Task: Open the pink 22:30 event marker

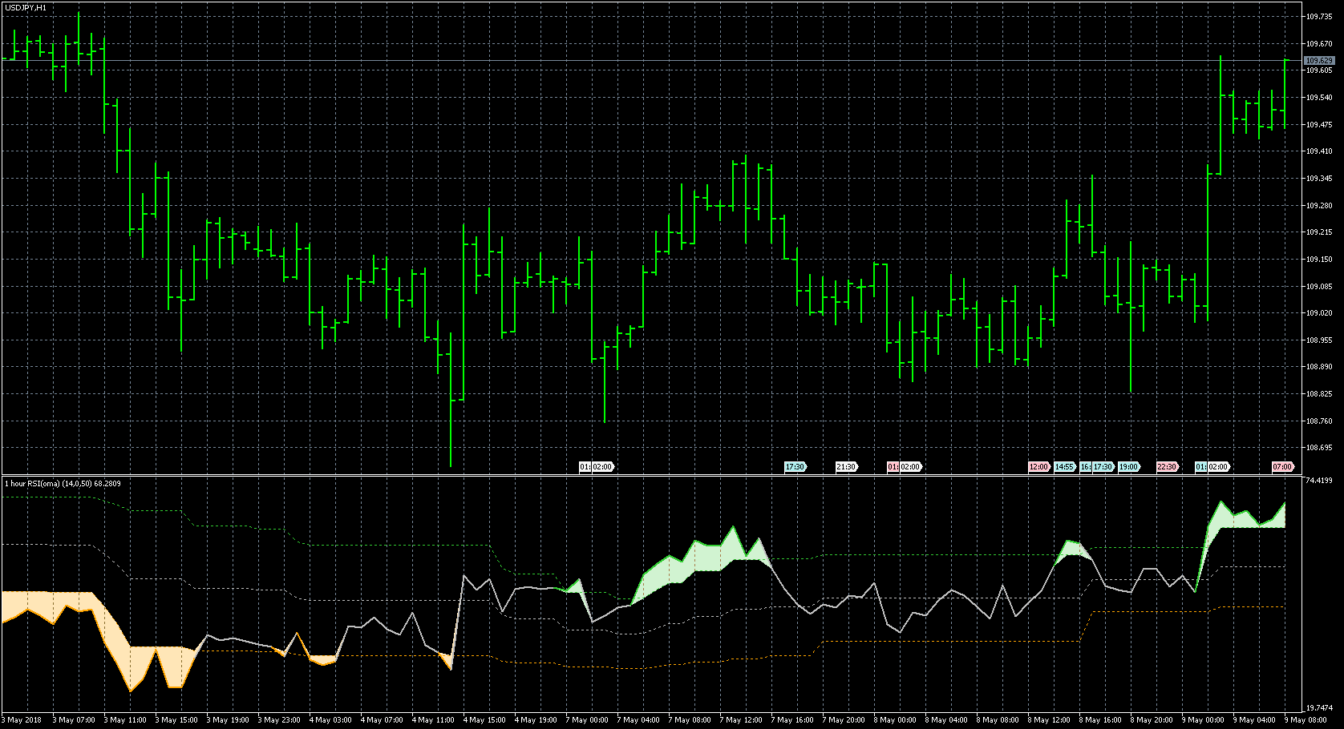Action: (1167, 467)
